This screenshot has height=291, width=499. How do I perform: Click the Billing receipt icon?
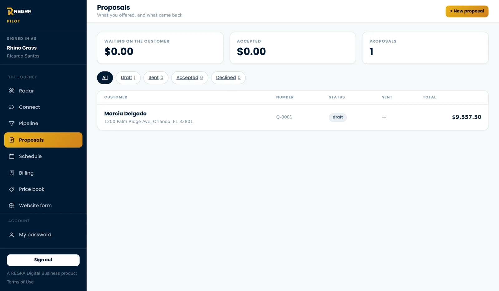click(12, 173)
